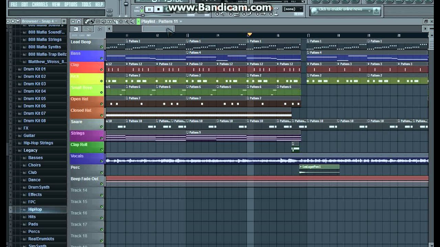Screen dimensions: 440x247
Task: Select the Pattern 9 clip on Strings track
Action: click(243, 136)
